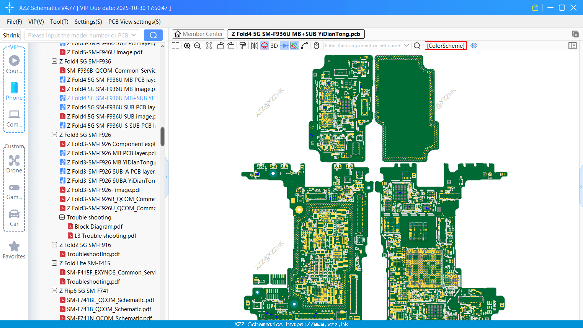Collapse the Trouble shooting folder
Screen dimensions: 583x328
(62, 217)
